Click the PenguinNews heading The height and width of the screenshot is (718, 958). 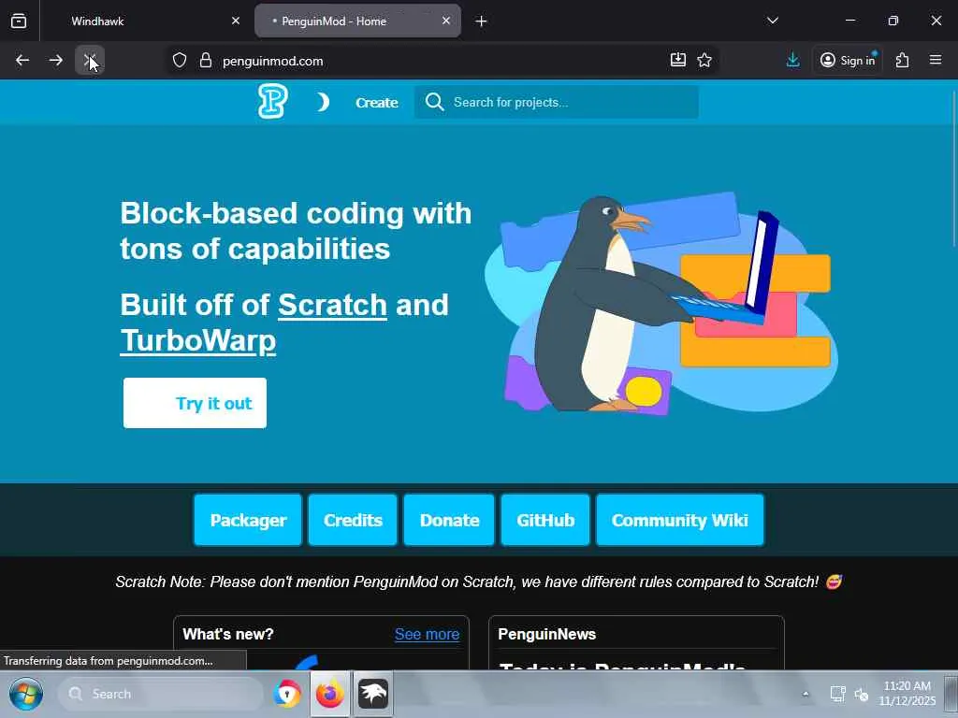coord(546,635)
